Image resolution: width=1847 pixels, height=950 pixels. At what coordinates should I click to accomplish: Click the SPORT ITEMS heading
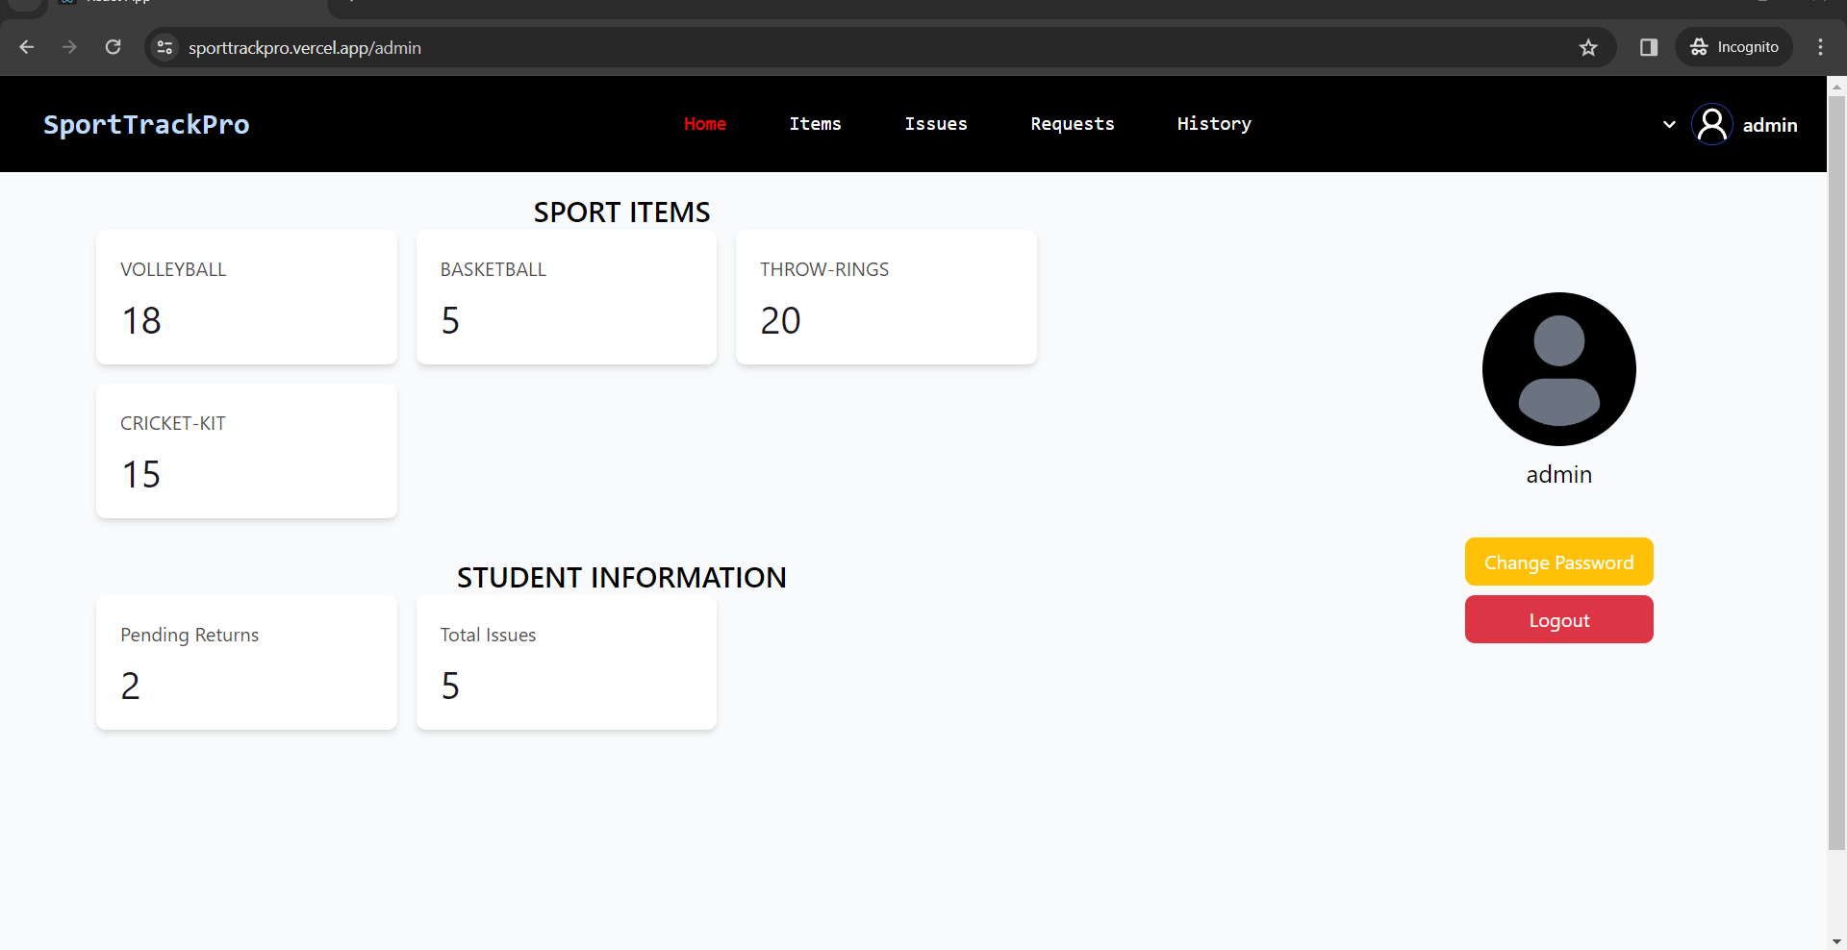pyautogui.click(x=622, y=212)
